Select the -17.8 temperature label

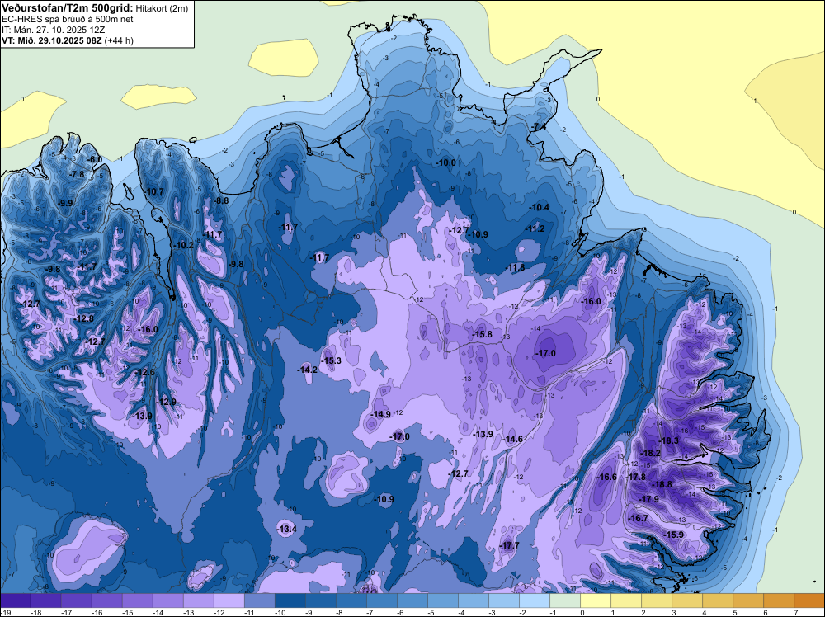pyautogui.click(x=635, y=477)
